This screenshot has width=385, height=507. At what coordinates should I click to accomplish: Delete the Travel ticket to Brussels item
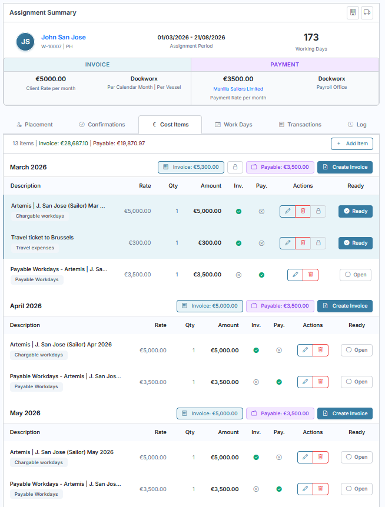click(x=303, y=243)
